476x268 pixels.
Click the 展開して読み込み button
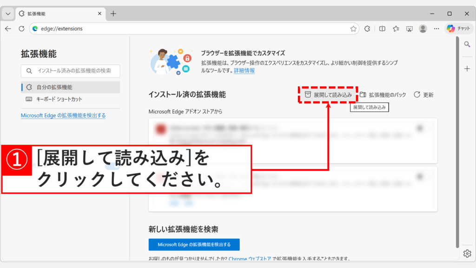[x=328, y=94]
